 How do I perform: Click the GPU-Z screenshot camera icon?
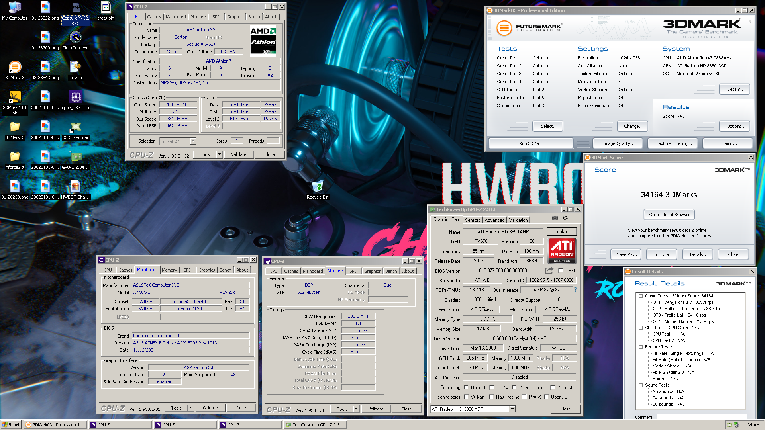click(x=555, y=218)
